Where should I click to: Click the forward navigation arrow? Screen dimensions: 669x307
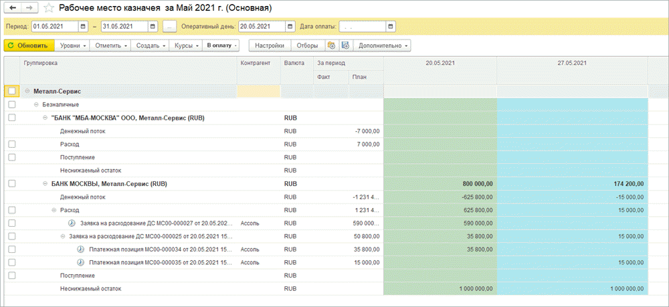click(x=31, y=9)
